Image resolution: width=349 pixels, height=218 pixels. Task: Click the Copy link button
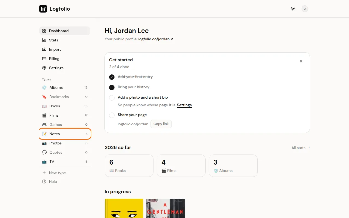(161, 124)
